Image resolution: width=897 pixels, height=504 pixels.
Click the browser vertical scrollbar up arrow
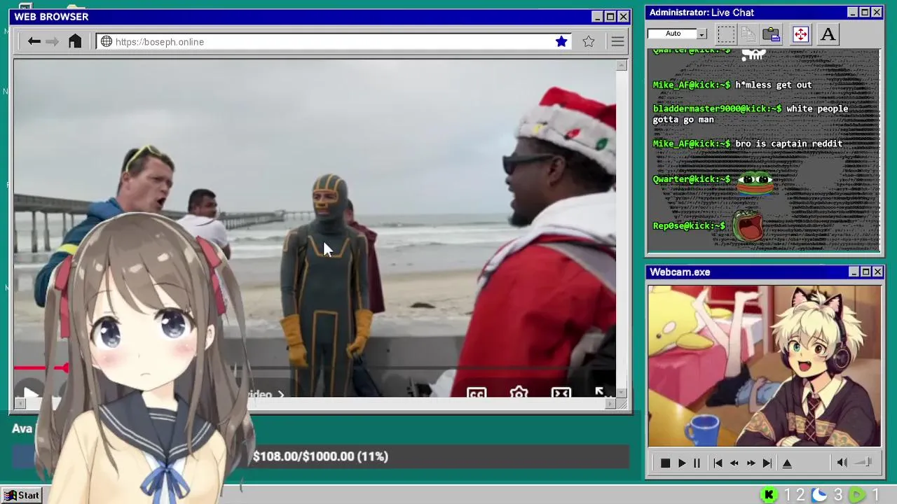pos(622,65)
